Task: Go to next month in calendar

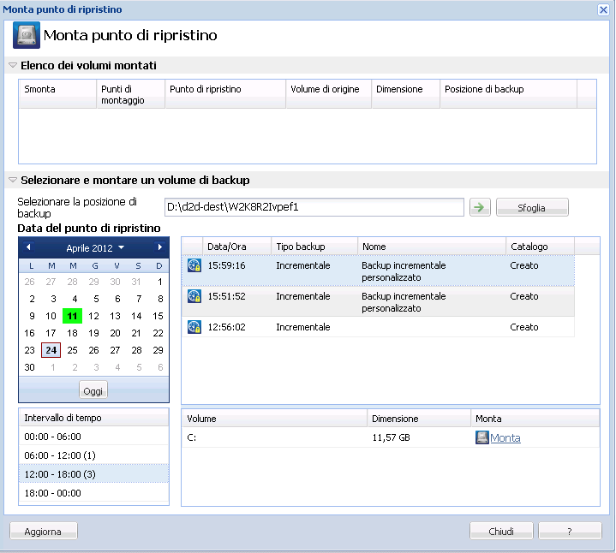Action: 159,247
